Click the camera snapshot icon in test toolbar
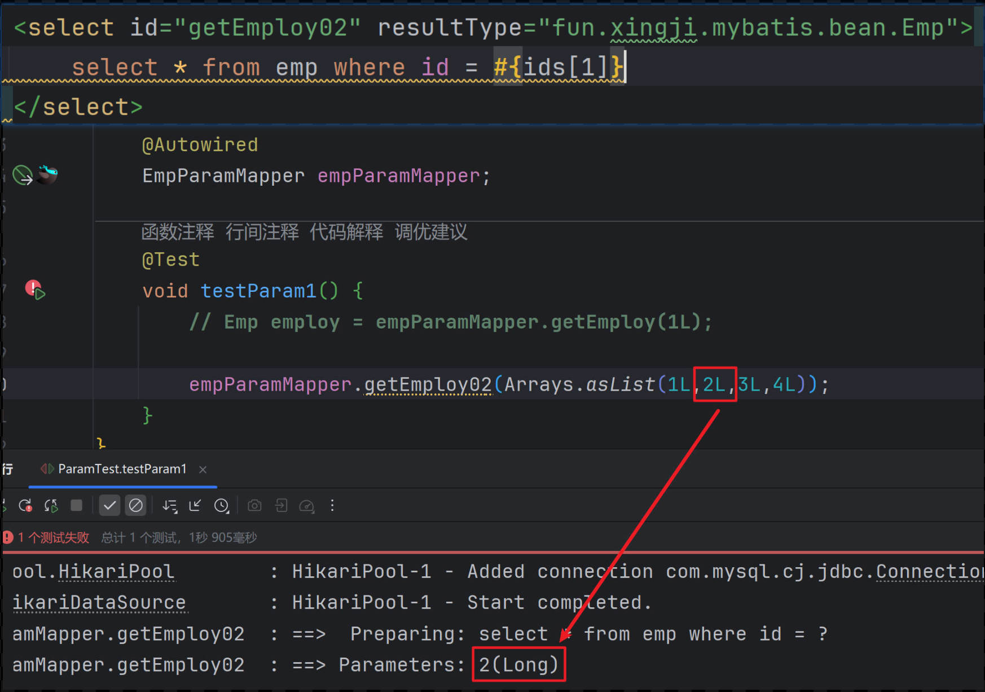985x692 pixels. (254, 505)
